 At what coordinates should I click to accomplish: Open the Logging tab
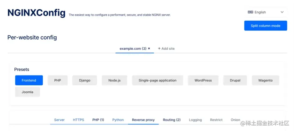(195, 120)
